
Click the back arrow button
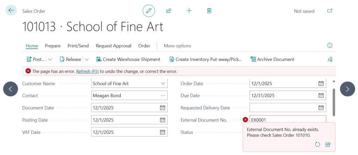click(x=11, y=10)
